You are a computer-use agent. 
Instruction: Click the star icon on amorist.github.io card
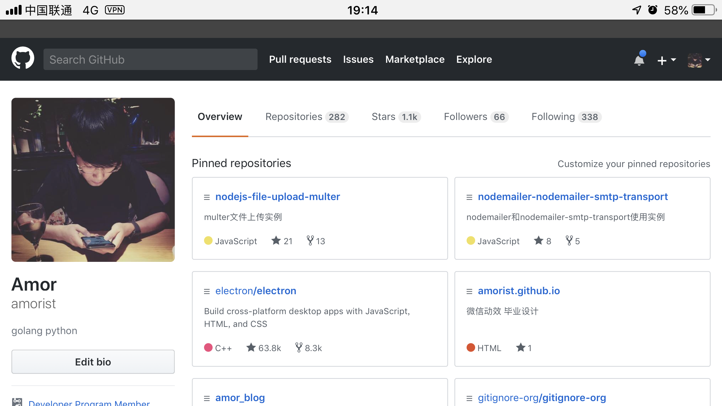[x=520, y=347]
